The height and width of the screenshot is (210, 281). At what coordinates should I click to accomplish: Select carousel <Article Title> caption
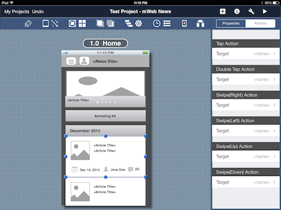coord(78,100)
